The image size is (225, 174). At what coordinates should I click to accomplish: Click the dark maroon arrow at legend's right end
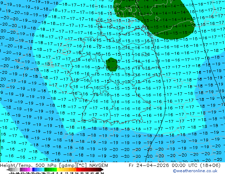click(102, 169)
